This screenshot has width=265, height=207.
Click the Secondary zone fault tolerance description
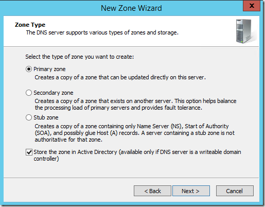coord(135,105)
